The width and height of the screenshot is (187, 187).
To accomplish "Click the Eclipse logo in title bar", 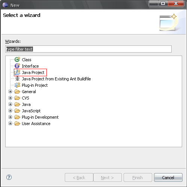I will pos(5,5).
